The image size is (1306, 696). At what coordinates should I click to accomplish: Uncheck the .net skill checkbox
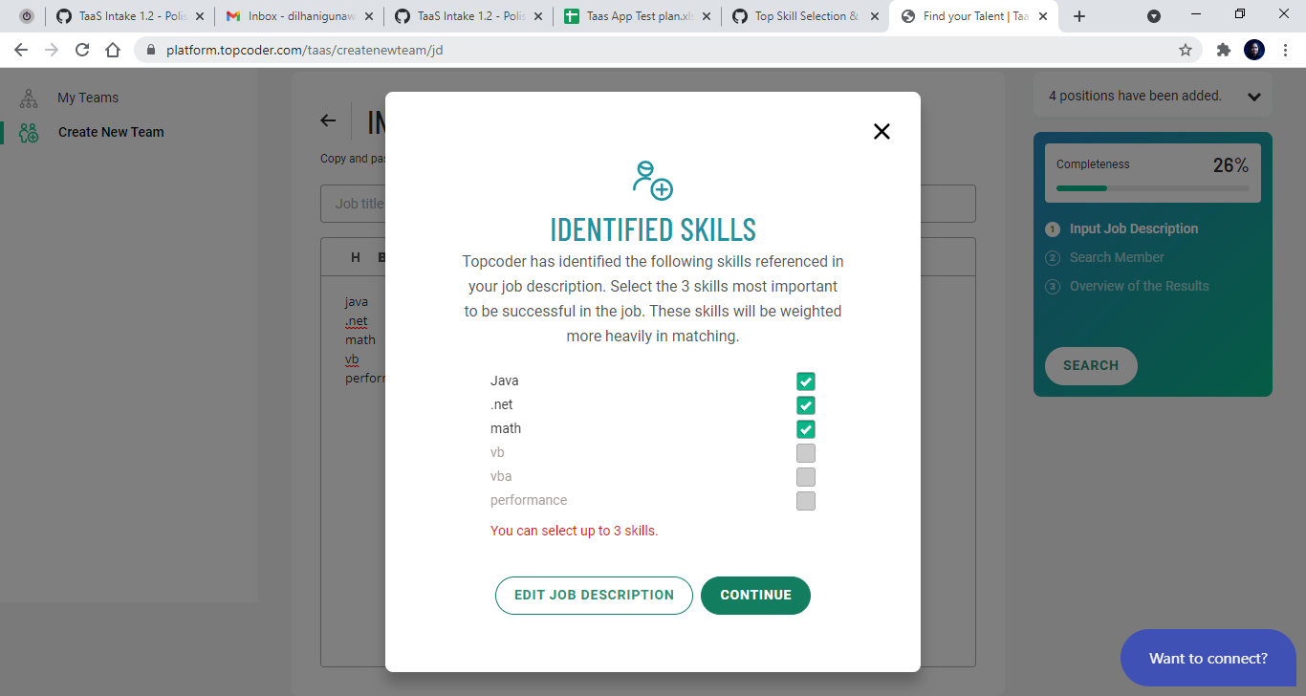coord(806,405)
